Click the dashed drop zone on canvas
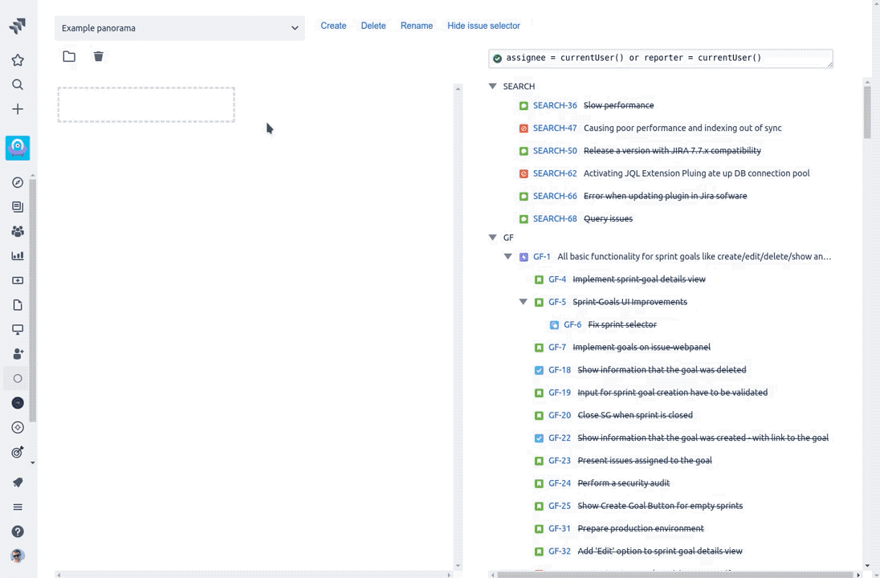880x578 pixels. pyautogui.click(x=146, y=104)
